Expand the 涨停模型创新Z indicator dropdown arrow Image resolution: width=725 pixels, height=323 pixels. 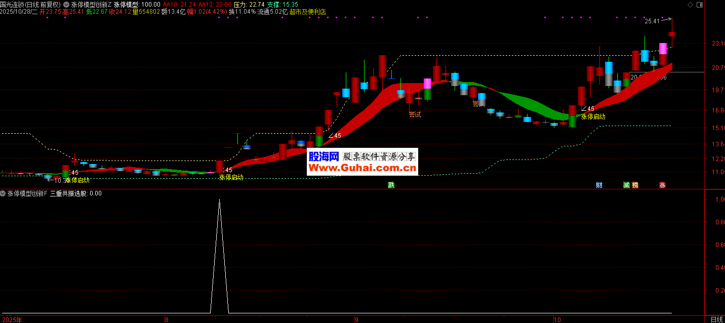tap(67, 5)
